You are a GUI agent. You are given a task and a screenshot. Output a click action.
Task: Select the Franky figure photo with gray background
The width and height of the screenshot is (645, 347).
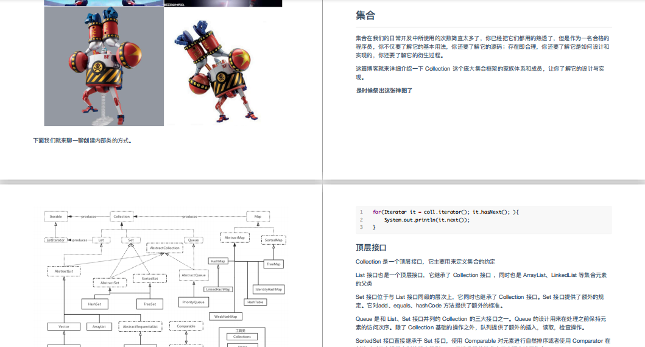point(104,66)
